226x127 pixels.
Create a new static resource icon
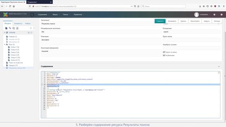tap(17, 28)
